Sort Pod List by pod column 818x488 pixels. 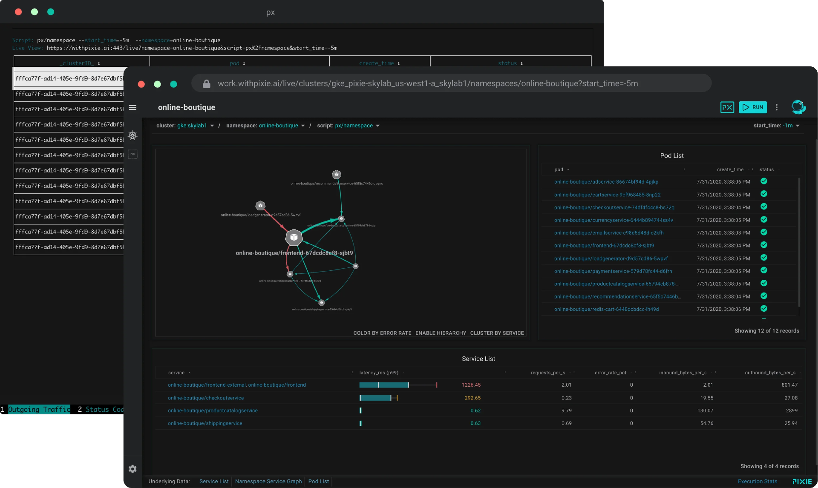click(559, 169)
